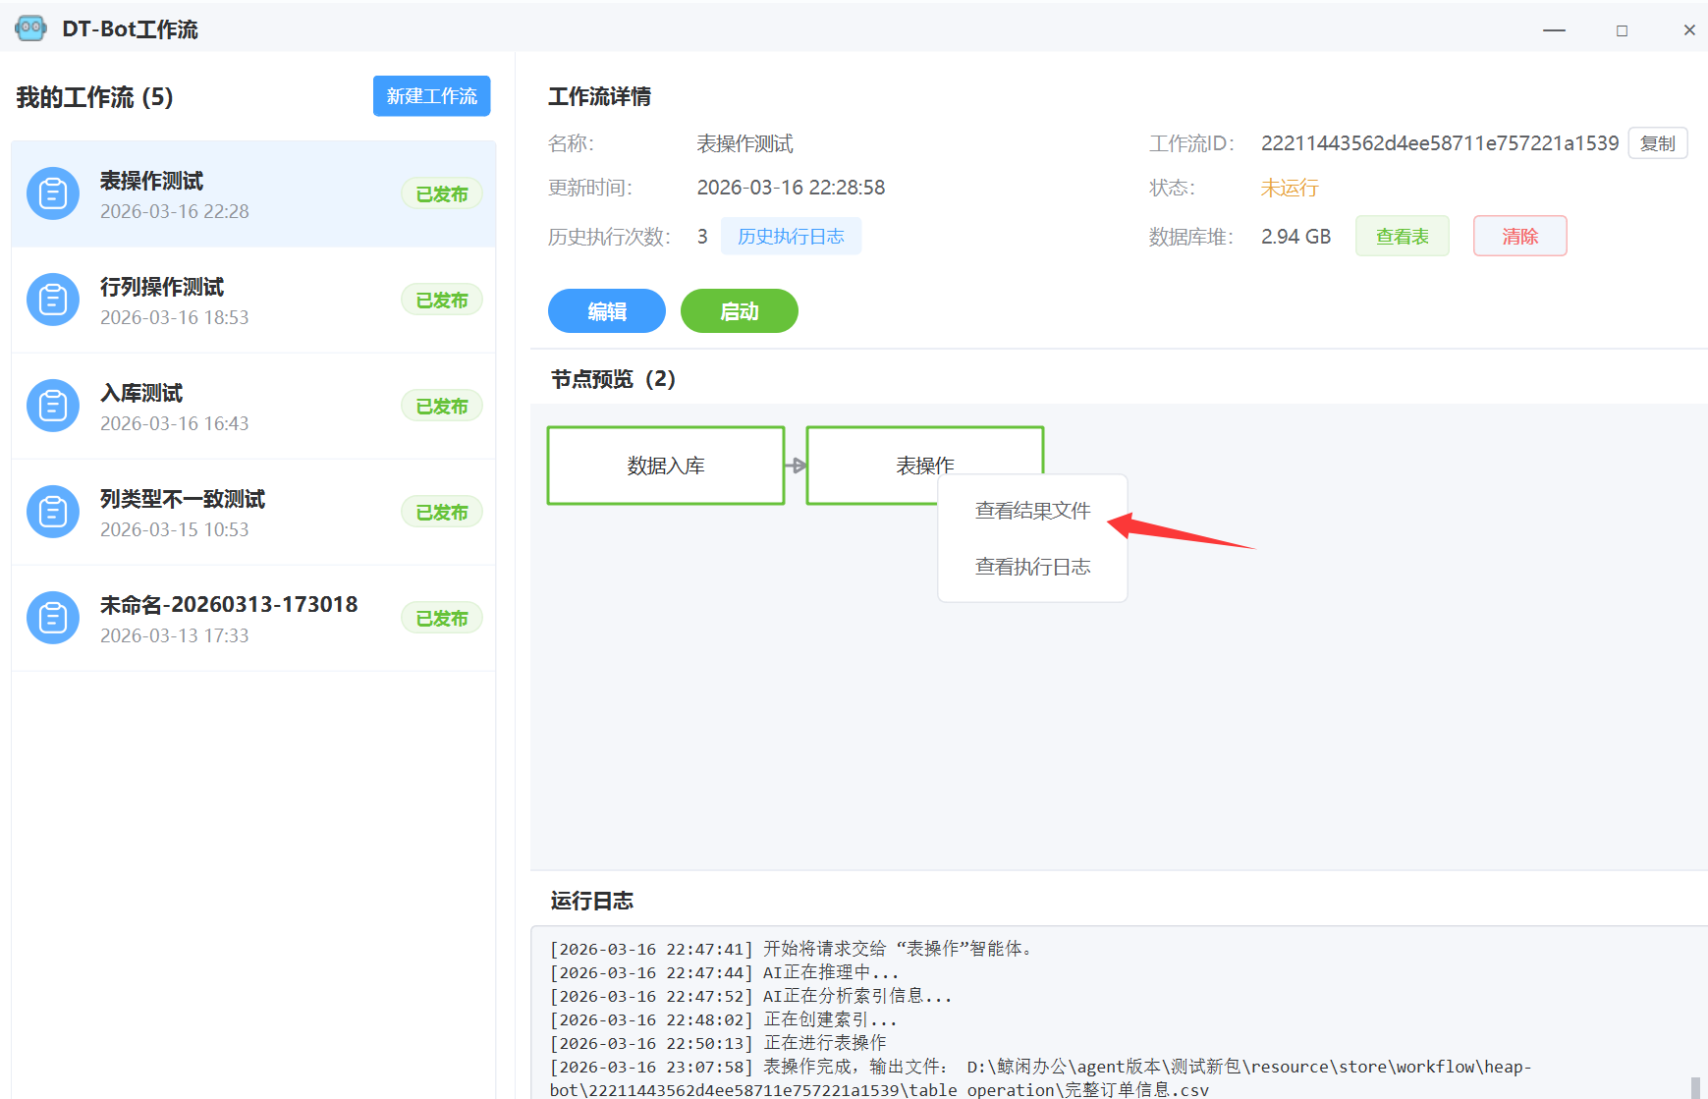Click the DT-Bot robot logo icon

pyautogui.click(x=30, y=28)
